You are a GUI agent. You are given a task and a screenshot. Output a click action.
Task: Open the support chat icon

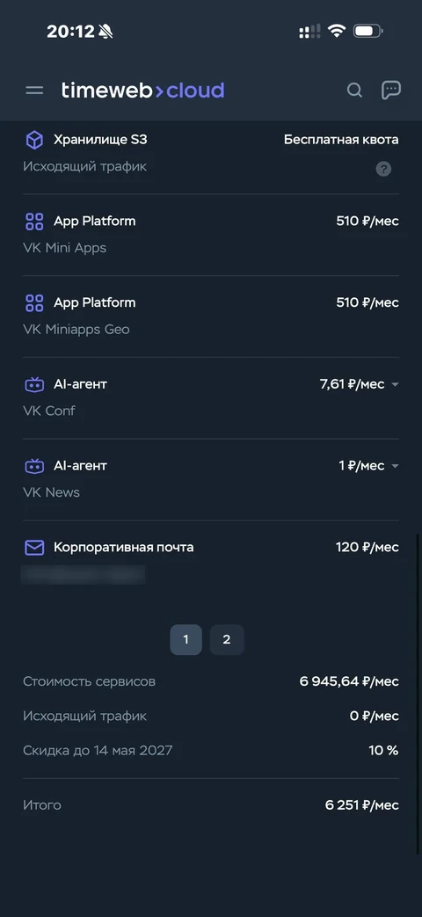coord(390,90)
